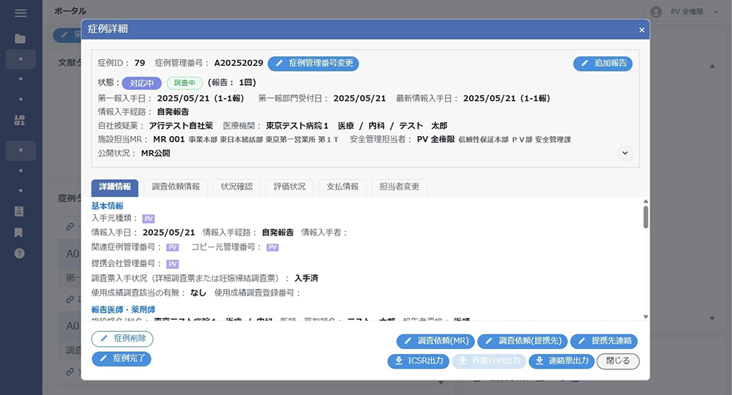Click the ICSR出力 download button
This screenshot has height=395, width=732.
418,361
